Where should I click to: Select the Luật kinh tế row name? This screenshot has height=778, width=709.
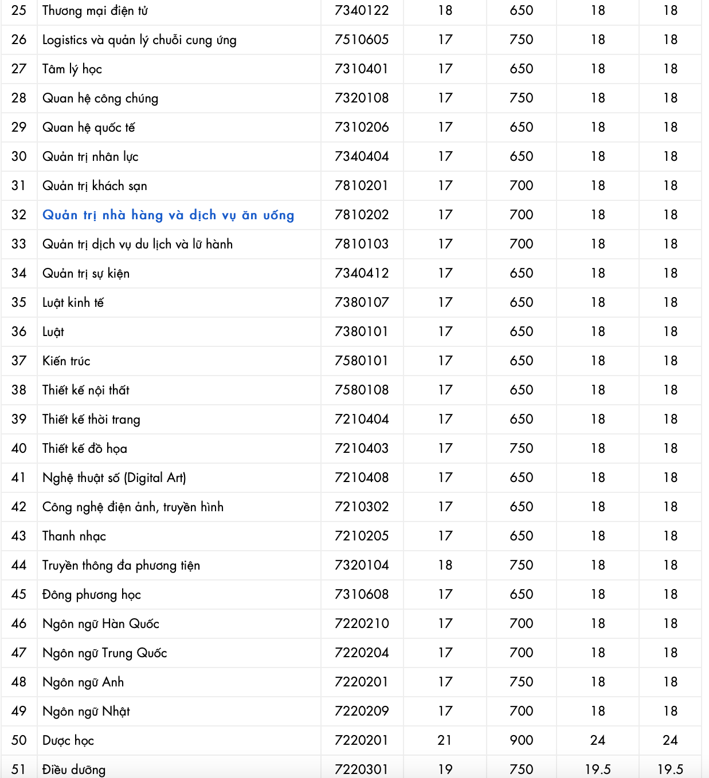73,303
